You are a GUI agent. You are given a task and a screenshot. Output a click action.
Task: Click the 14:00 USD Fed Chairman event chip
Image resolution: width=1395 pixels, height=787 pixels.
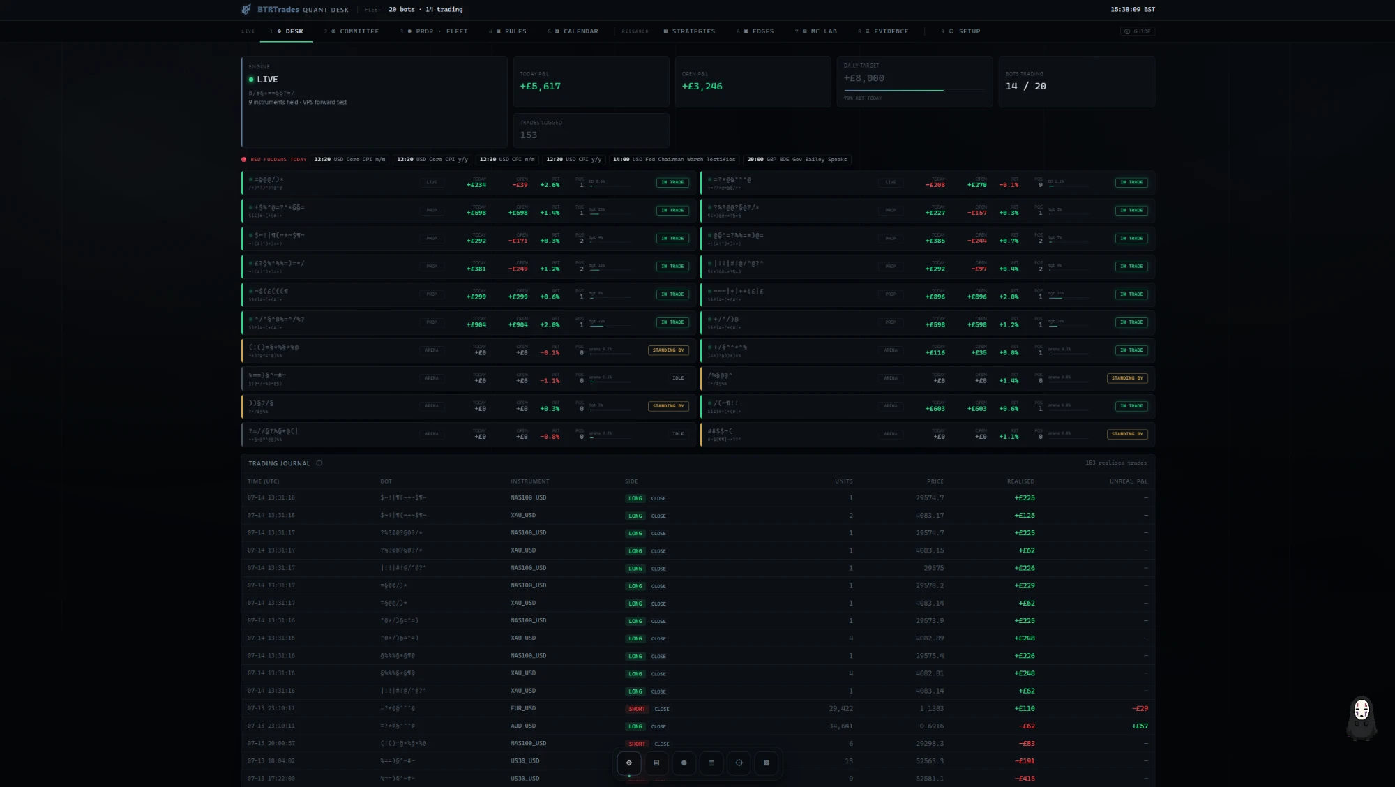pyautogui.click(x=674, y=160)
